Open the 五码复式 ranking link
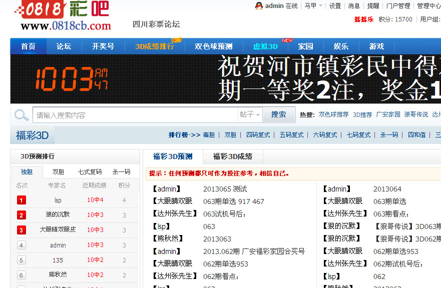Viewport: 441px width, 288px height. [x=292, y=135]
